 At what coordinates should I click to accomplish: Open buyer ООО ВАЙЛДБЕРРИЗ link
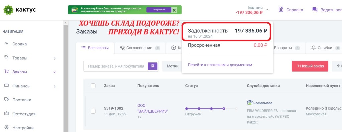click(x=153, y=108)
